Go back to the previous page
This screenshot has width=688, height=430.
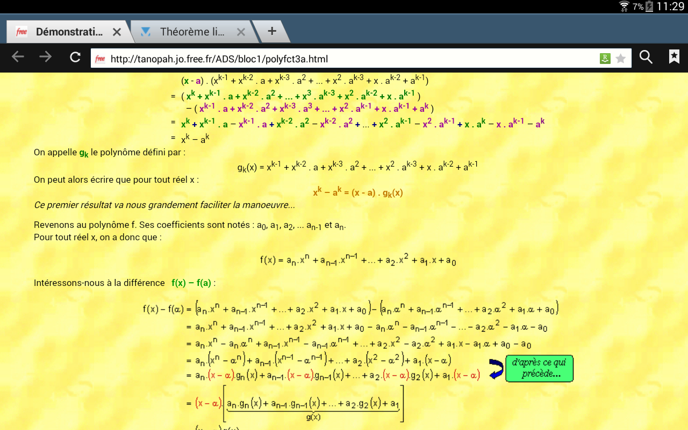coord(18,57)
